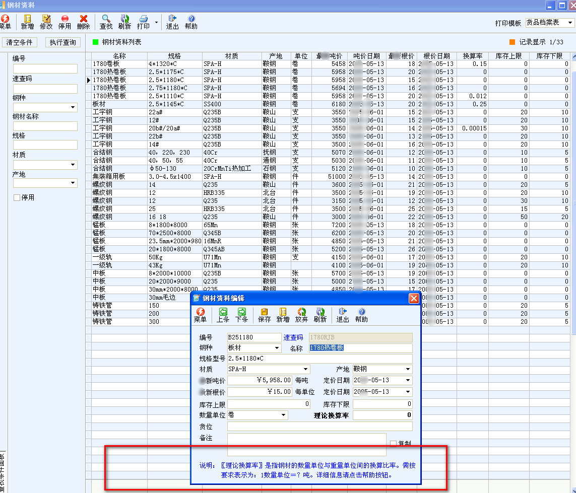Open the 钢种 dropdown showing 板材
This screenshot has height=493, width=576.
[277, 347]
